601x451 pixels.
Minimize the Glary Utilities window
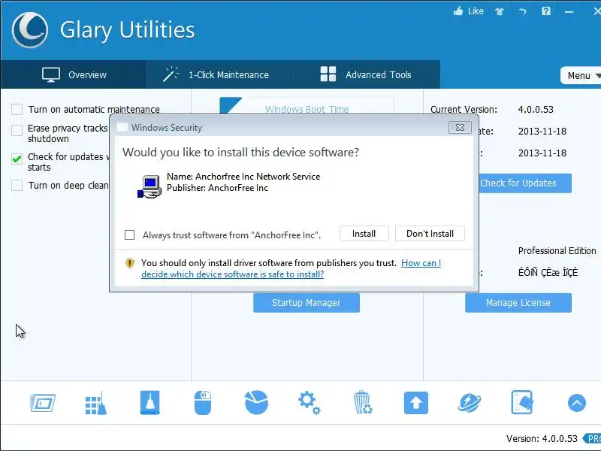coord(569,12)
